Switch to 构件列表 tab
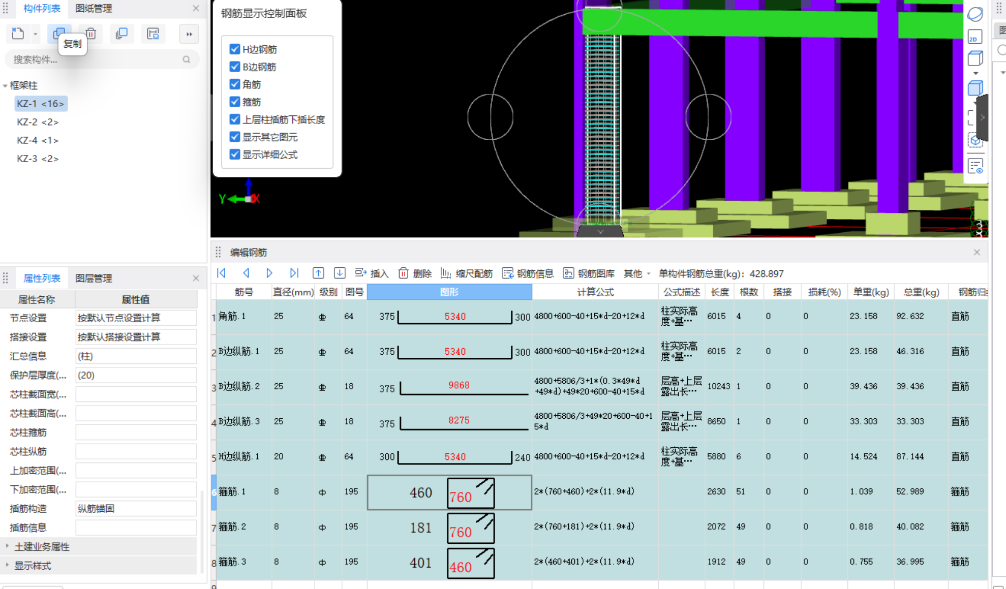The height and width of the screenshot is (589, 1006). pos(42,8)
